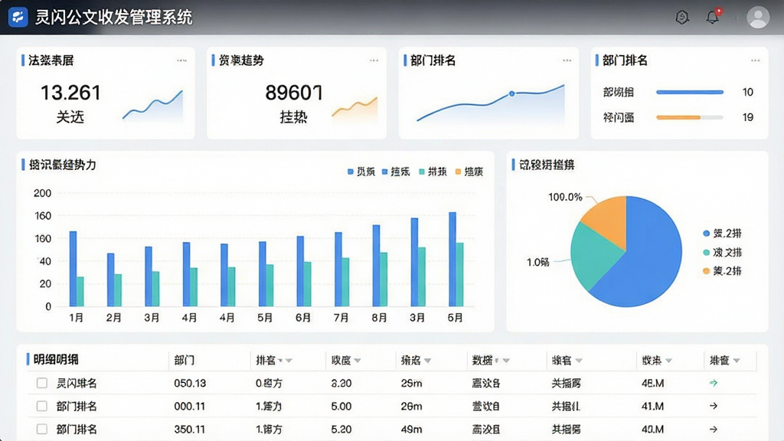Viewport: 784px width, 441px height.
Task: Click the 7月 teal bar
Action: coord(345,282)
